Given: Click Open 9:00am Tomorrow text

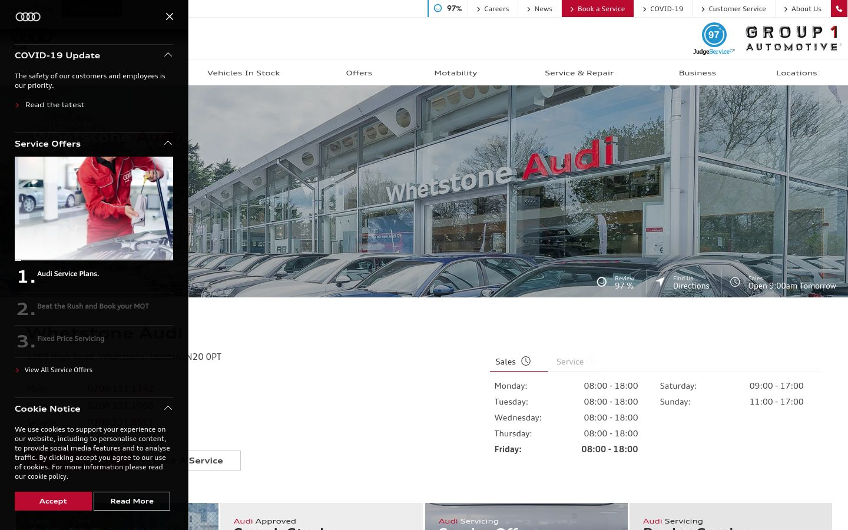Looking at the screenshot, I should coord(791,286).
